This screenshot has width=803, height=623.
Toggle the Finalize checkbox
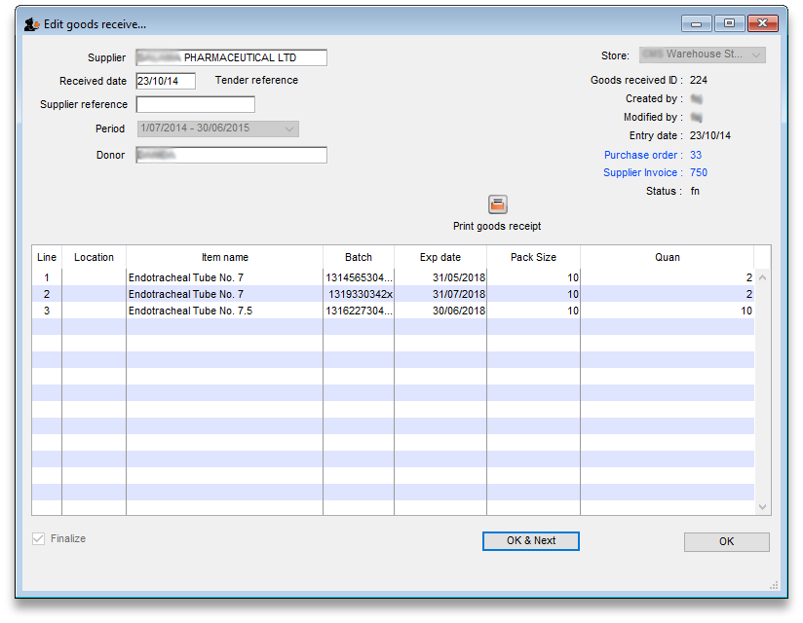point(39,538)
